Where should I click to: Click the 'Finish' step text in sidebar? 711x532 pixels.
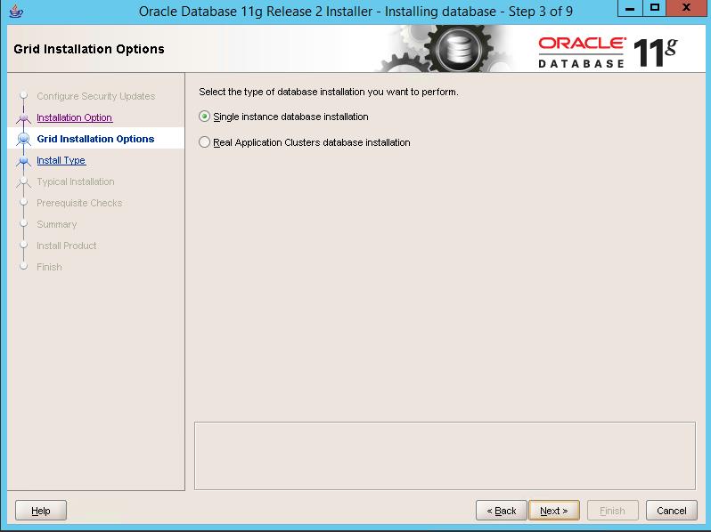pos(49,267)
